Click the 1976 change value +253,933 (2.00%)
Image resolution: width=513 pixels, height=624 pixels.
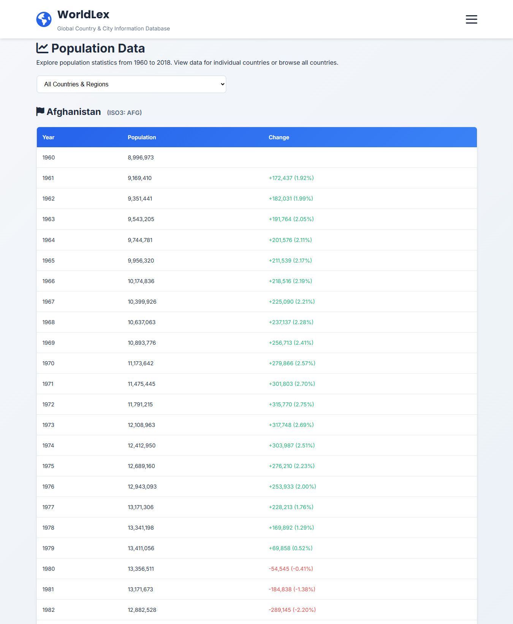292,487
